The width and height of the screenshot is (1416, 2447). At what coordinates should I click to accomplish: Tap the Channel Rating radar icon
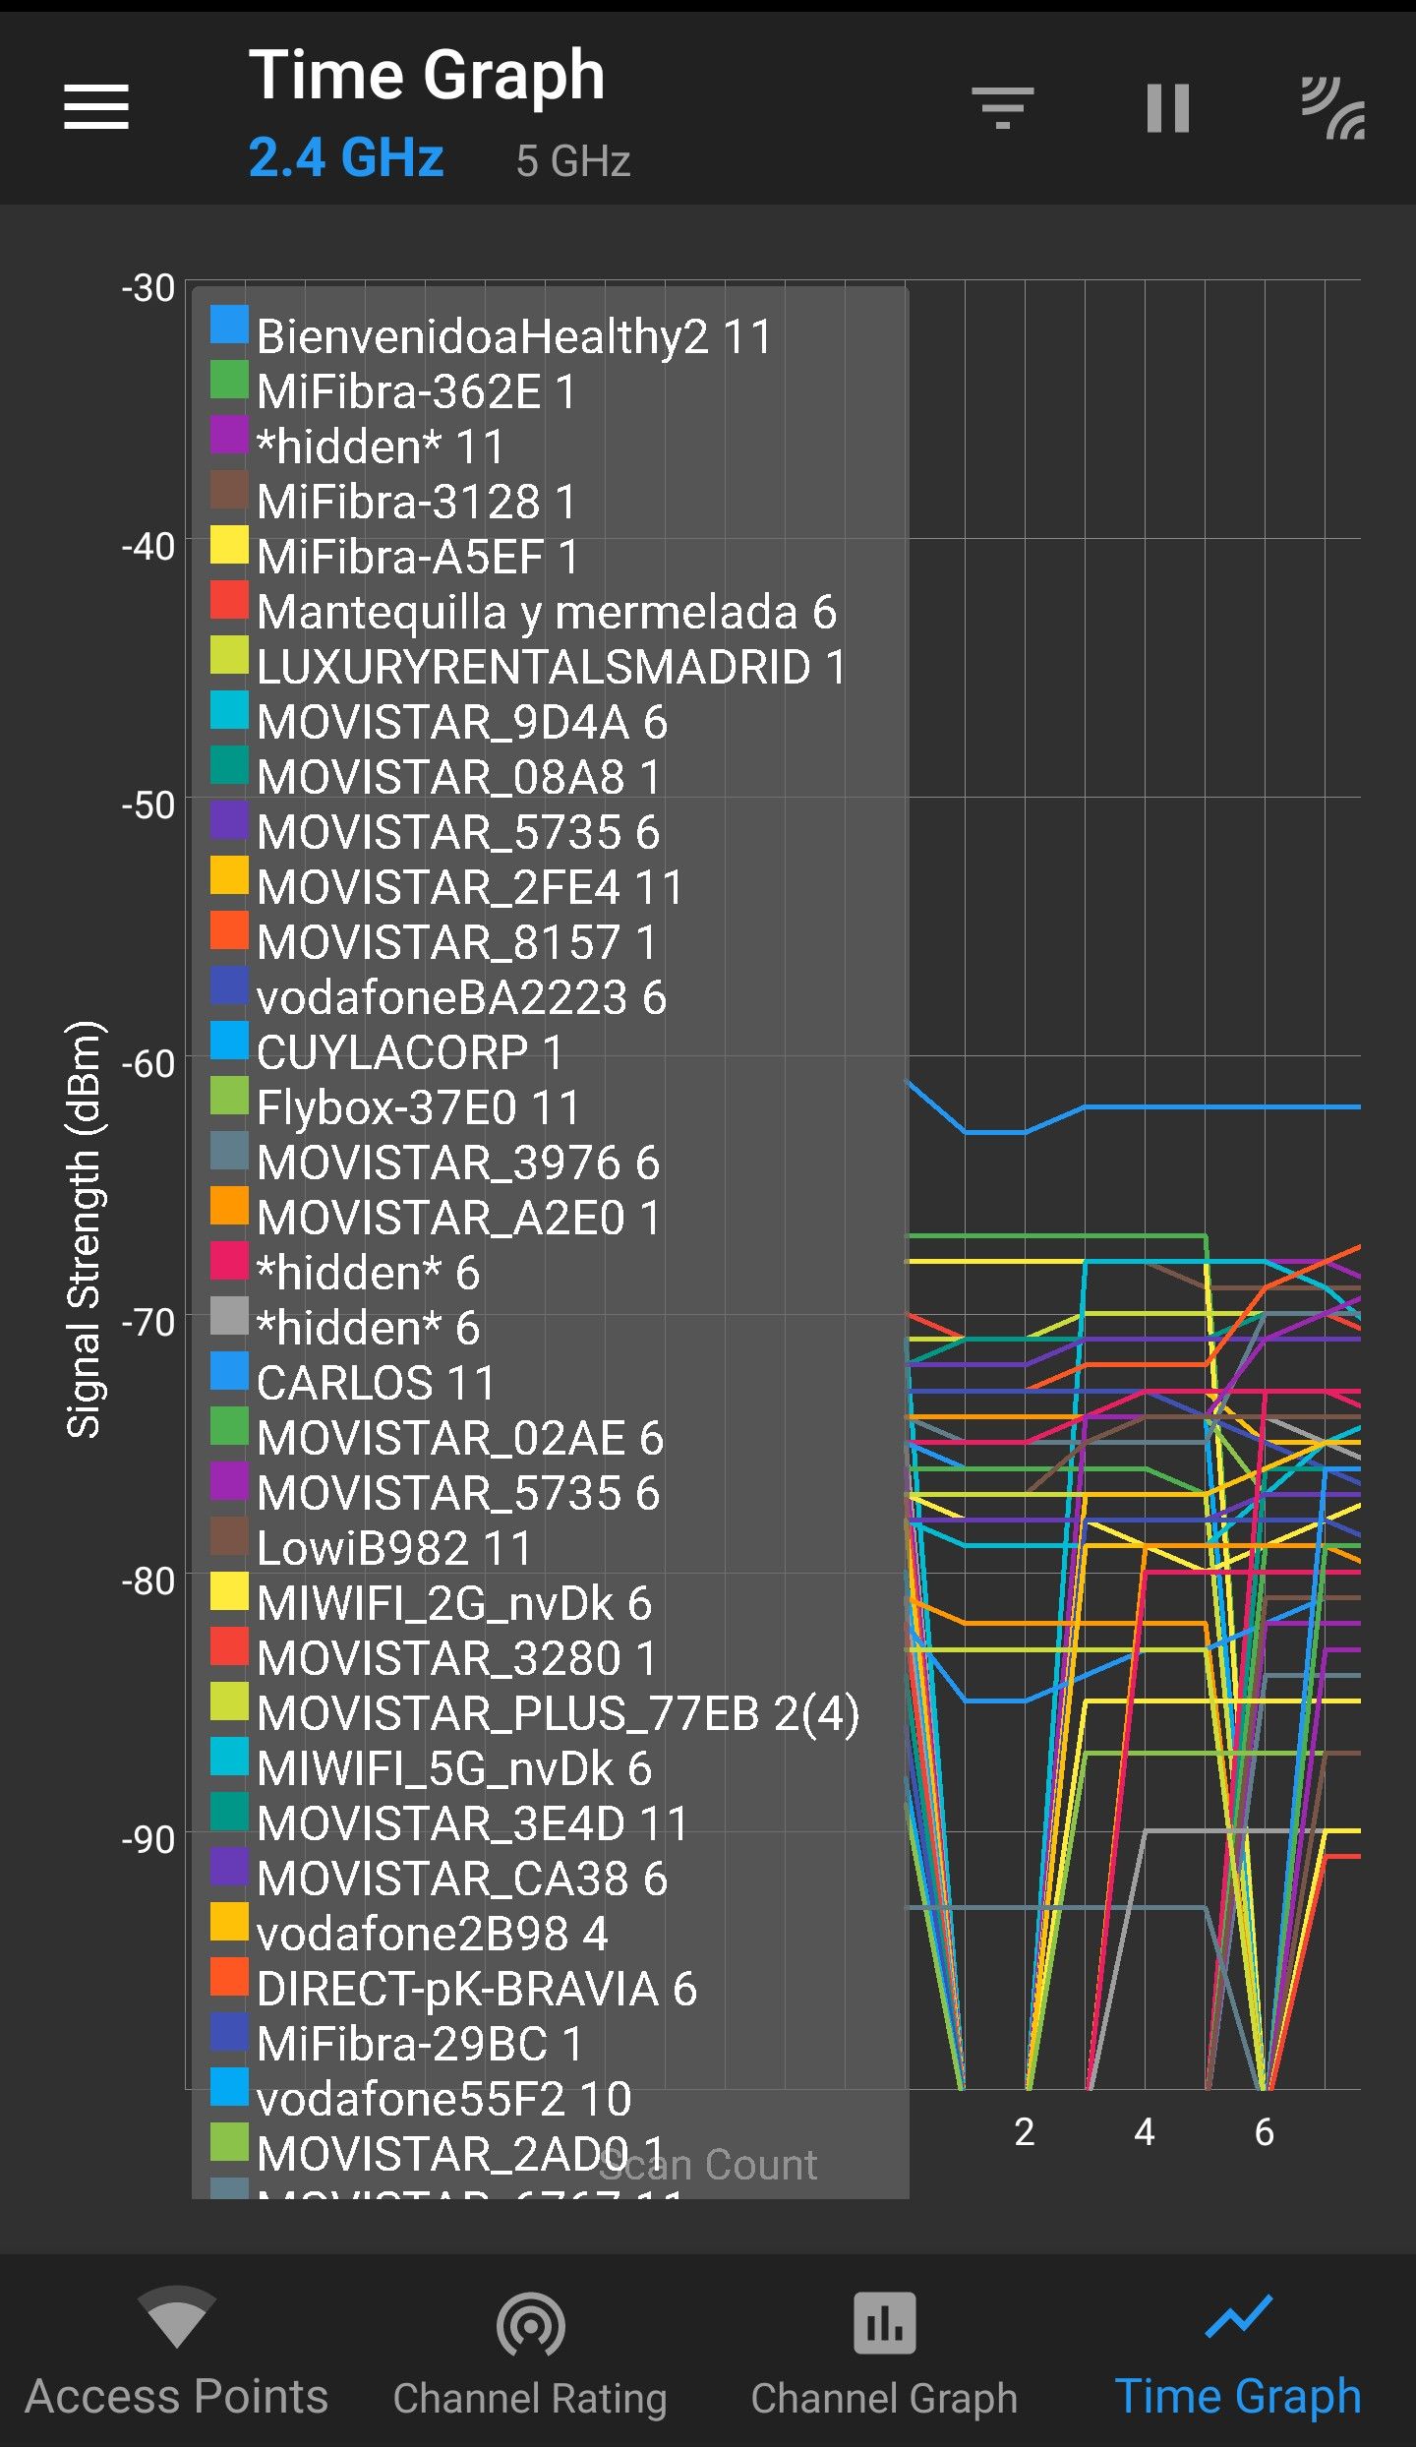click(531, 2325)
